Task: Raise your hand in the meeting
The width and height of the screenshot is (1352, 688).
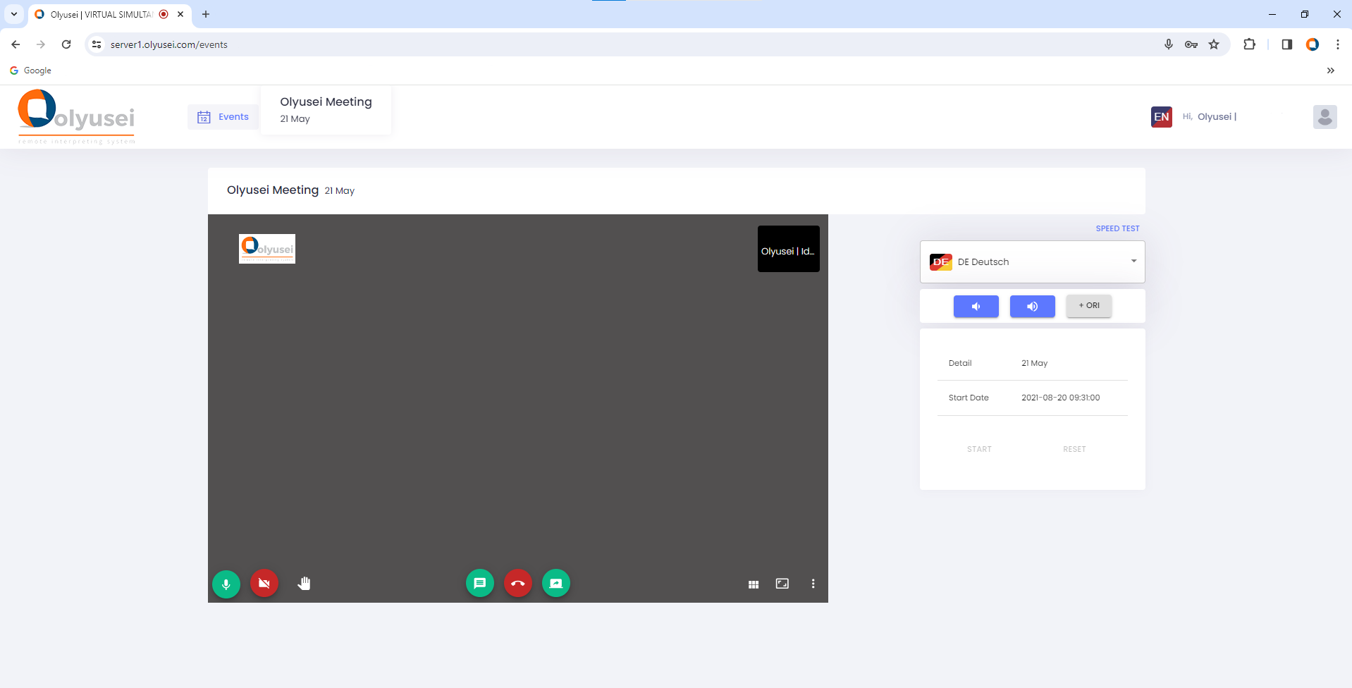Action: (304, 584)
